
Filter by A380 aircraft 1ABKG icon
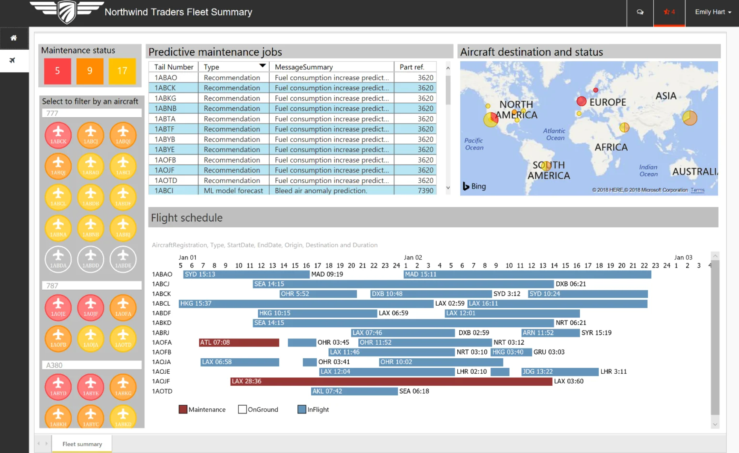click(123, 387)
